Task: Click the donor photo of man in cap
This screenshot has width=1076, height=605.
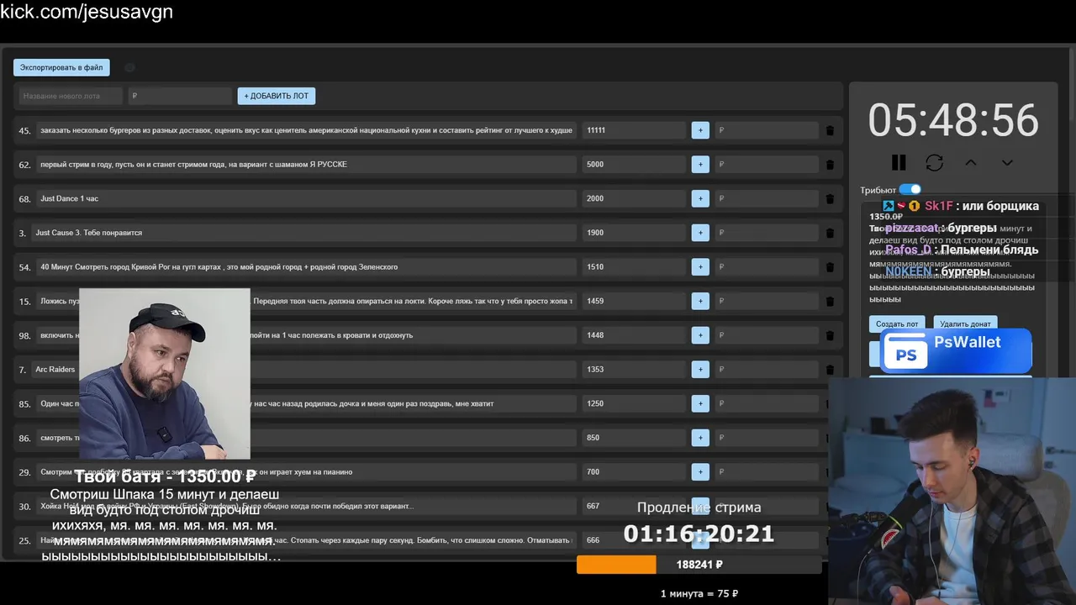Action: pyautogui.click(x=165, y=374)
